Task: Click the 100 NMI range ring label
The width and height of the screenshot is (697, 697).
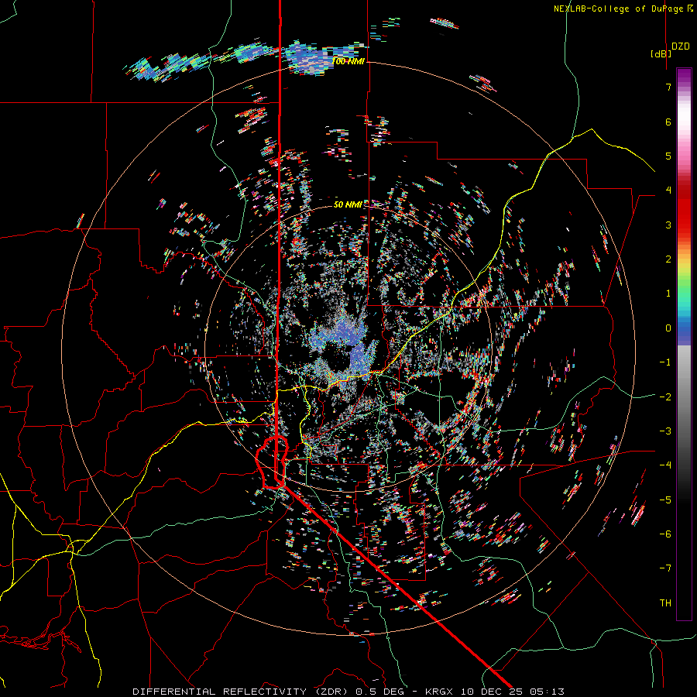Action: tap(348, 61)
